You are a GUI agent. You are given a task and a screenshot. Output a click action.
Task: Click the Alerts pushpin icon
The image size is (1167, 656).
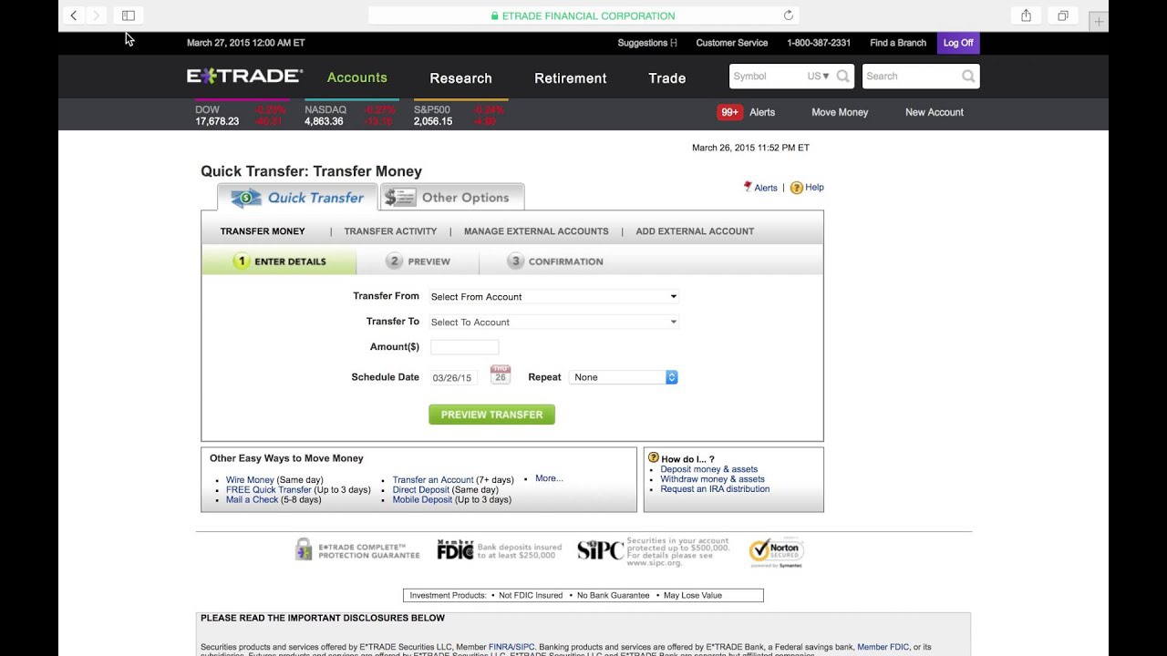[x=748, y=187]
